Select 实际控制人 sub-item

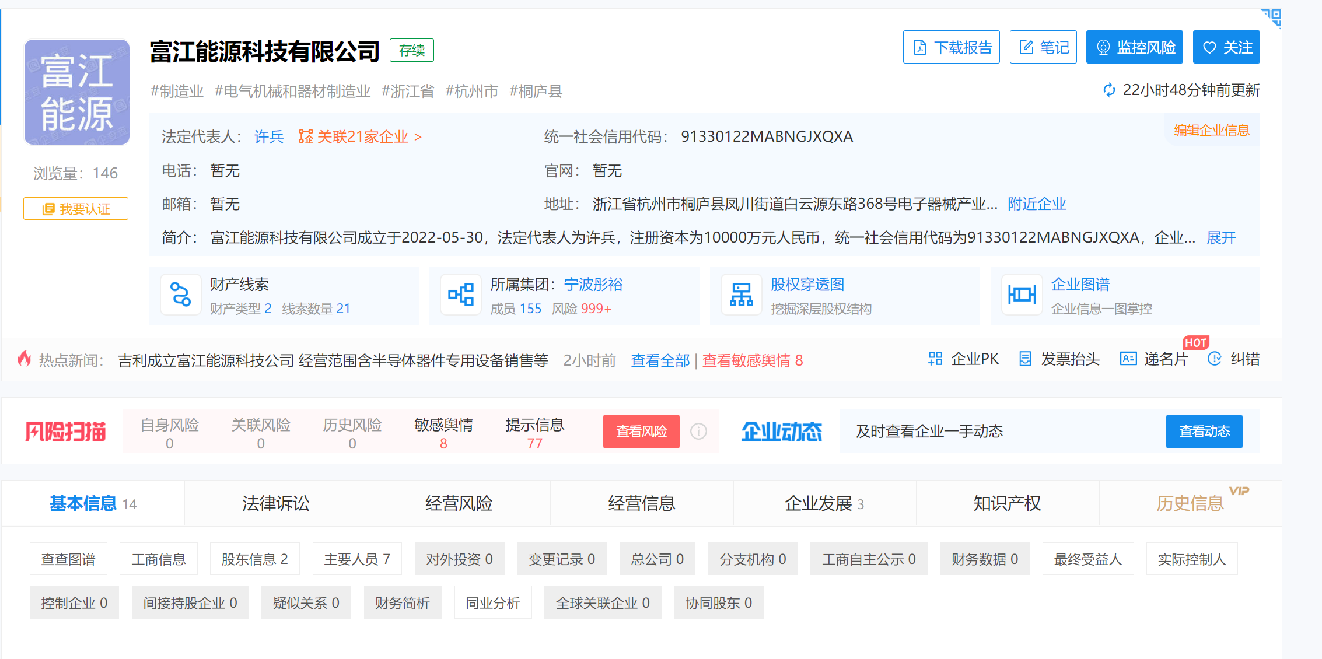pyautogui.click(x=1192, y=559)
